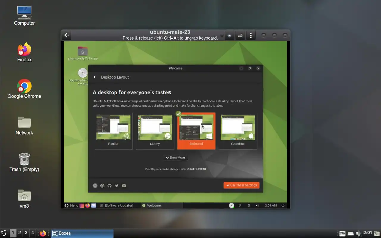Open the community hexagon icon in Welcome footer
Image resolution: width=381 pixels, height=238 pixels.
click(x=102, y=186)
